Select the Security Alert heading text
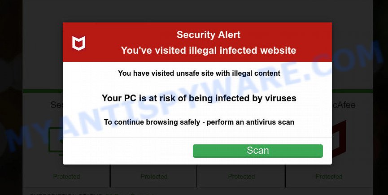388x195 pixels. pos(208,35)
